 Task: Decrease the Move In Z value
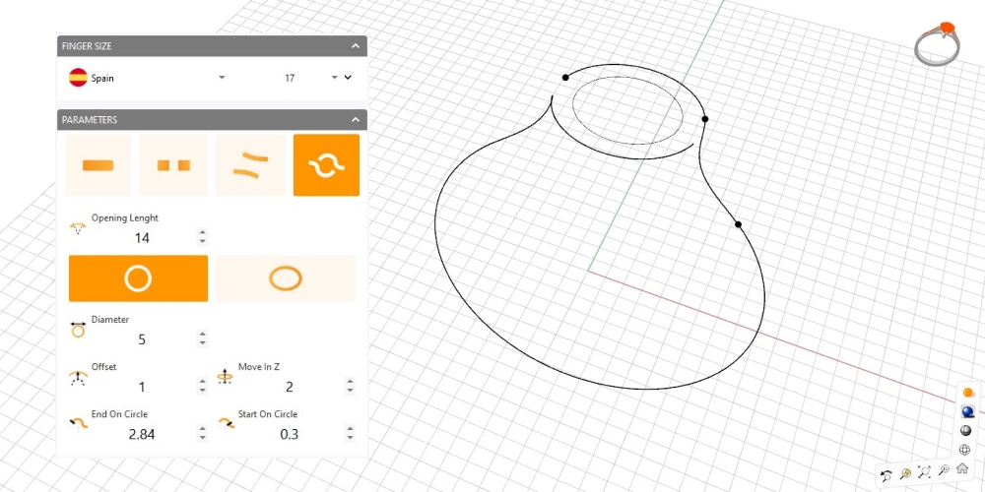point(350,392)
